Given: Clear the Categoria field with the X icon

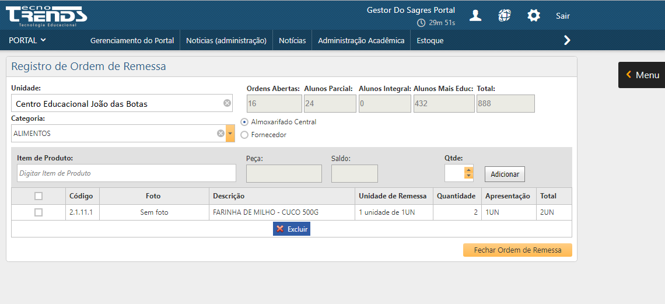Looking at the screenshot, I should click(x=220, y=134).
